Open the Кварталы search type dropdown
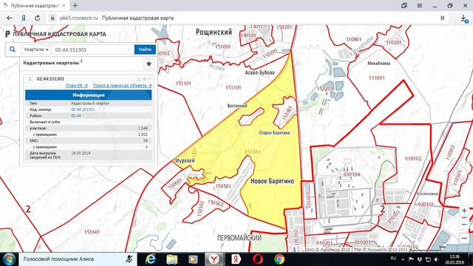473x266 pixels. [36, 50]
